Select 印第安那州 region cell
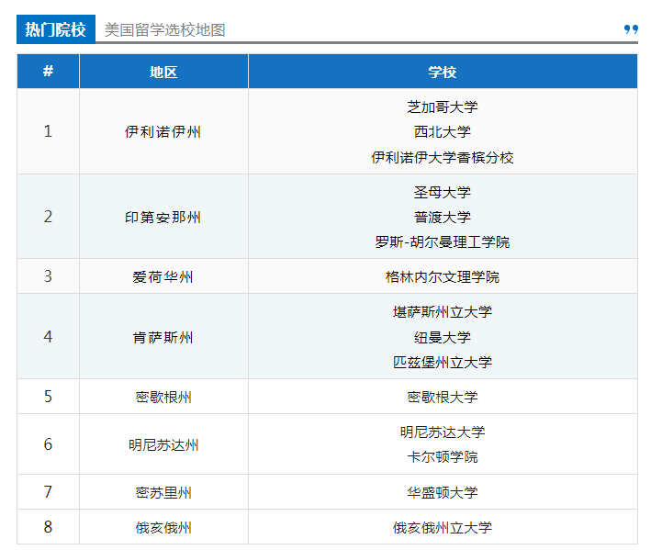 (163, 217)
